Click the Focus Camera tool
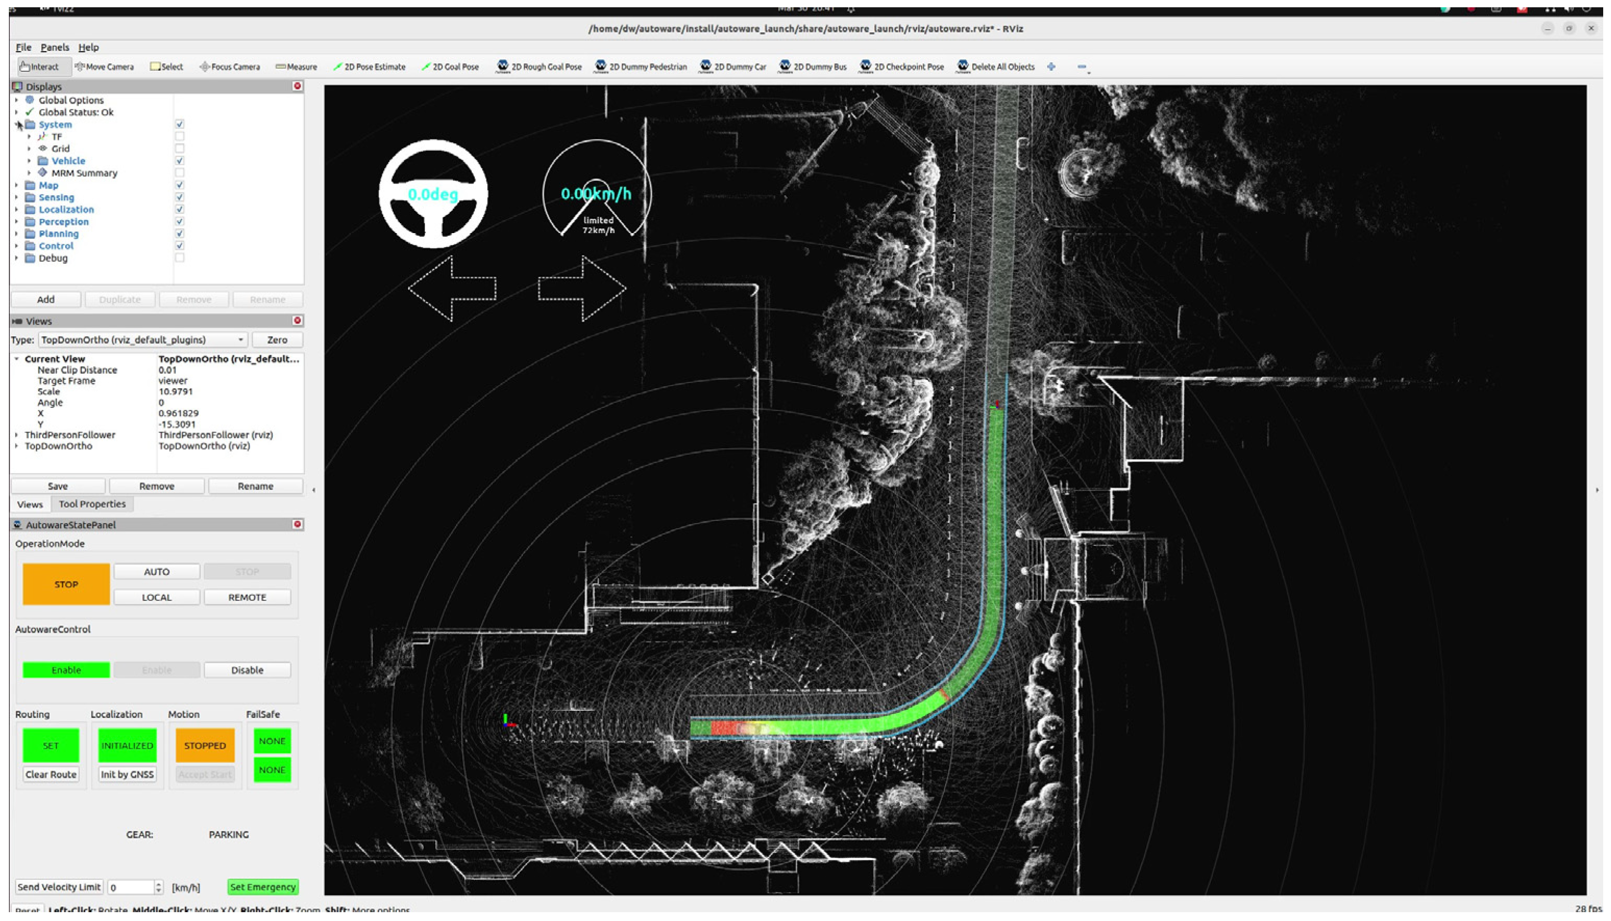The width and height of the screenshot is (1611, 921). (229, 67)
